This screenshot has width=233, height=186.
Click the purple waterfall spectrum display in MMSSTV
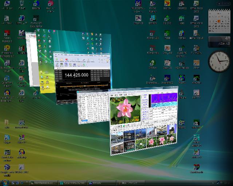tap(164, 97)
